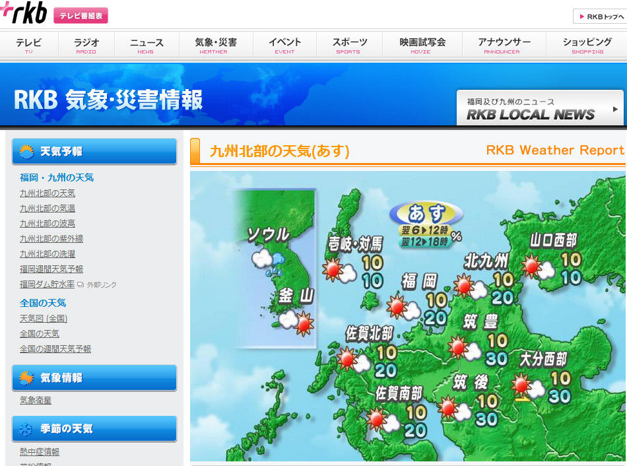627x466 pixels.
Task: Open 気象衛星 link
Action: point(36,400)
